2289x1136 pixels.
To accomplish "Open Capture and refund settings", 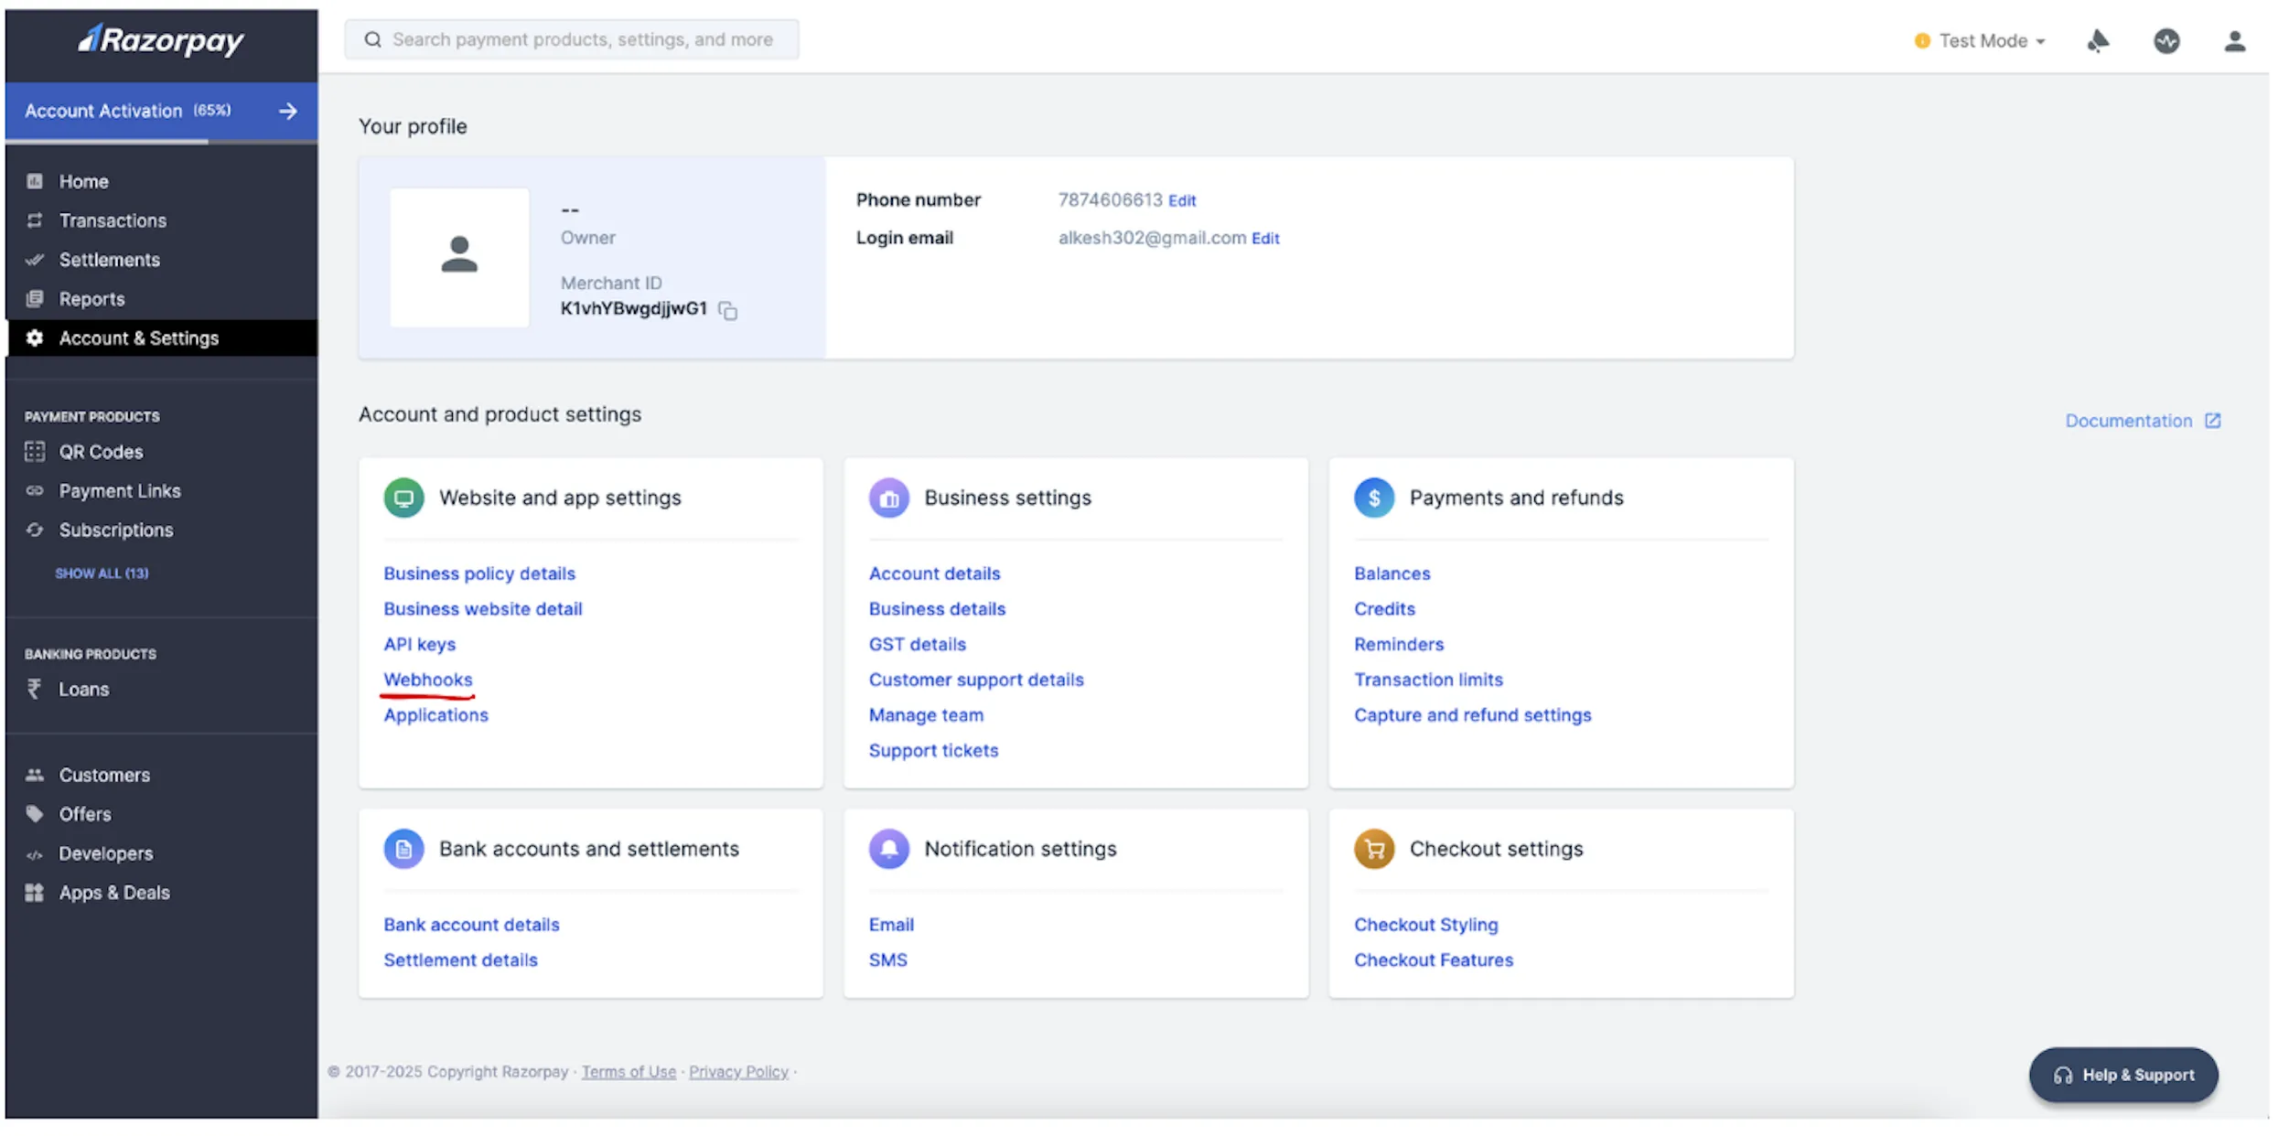I will click(1473, 715).
